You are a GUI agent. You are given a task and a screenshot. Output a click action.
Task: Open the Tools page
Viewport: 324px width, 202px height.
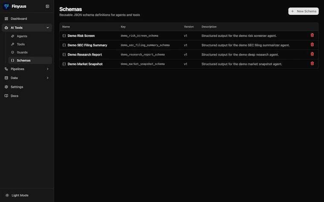(30, 44)
